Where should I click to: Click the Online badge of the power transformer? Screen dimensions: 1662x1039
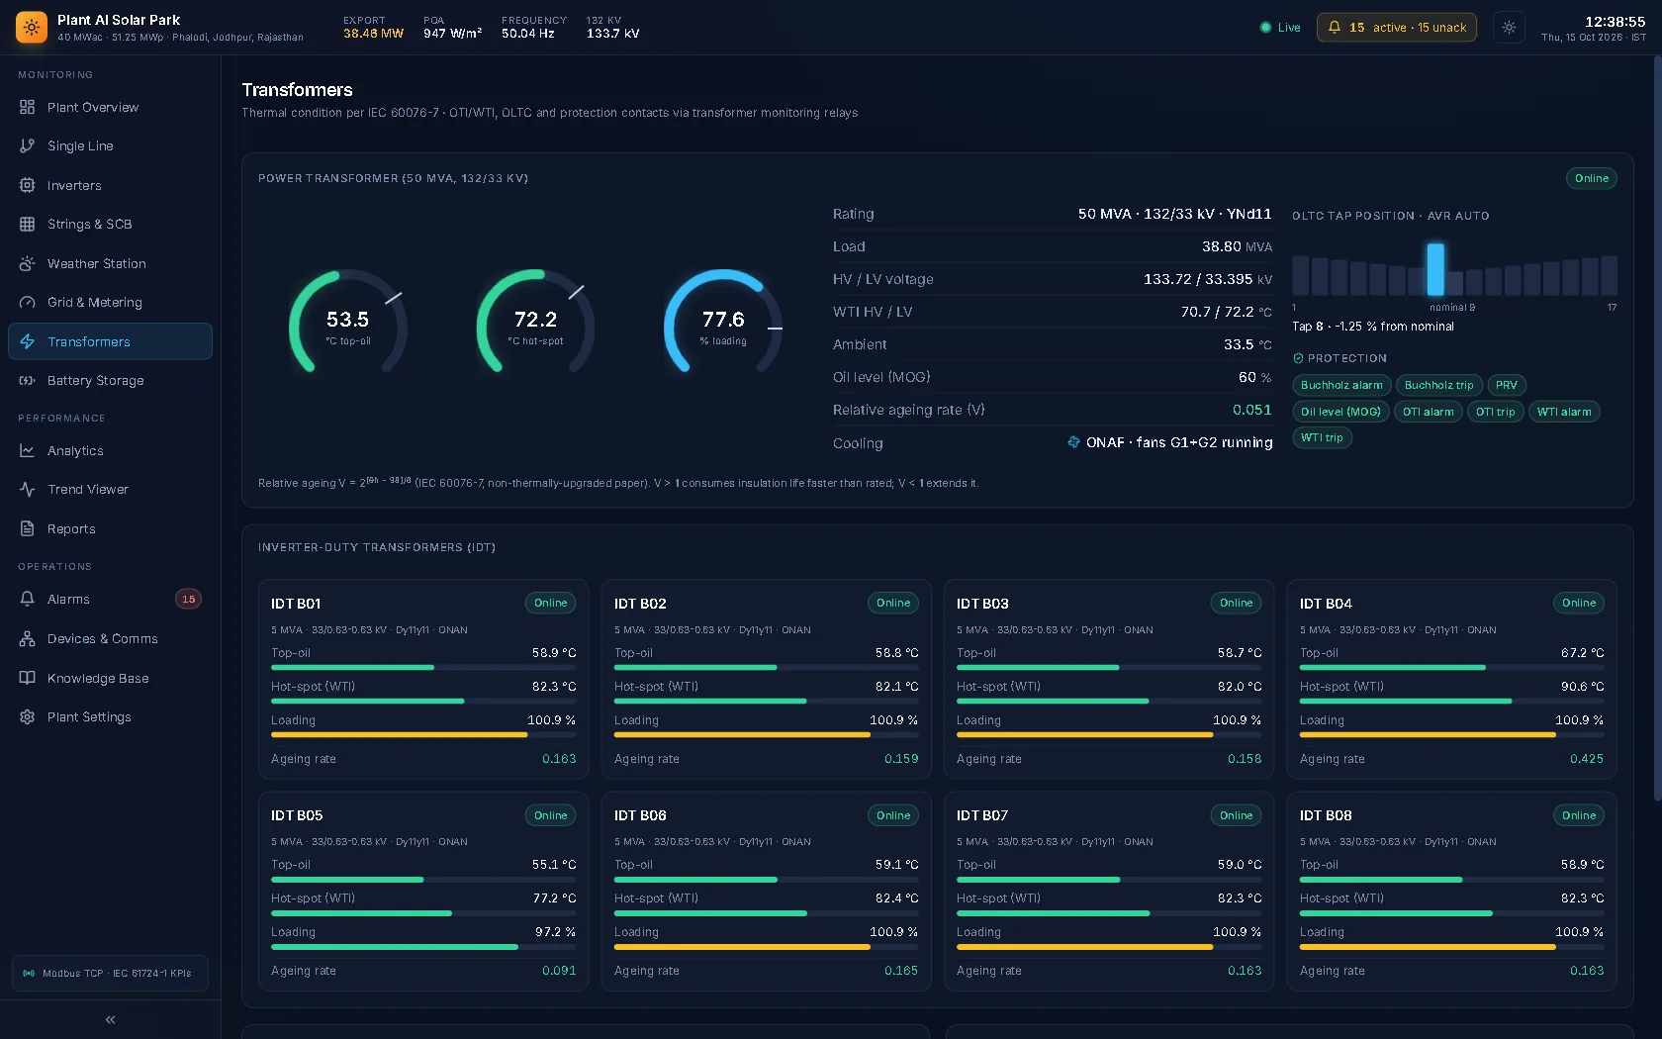[x=1591, y=178]
